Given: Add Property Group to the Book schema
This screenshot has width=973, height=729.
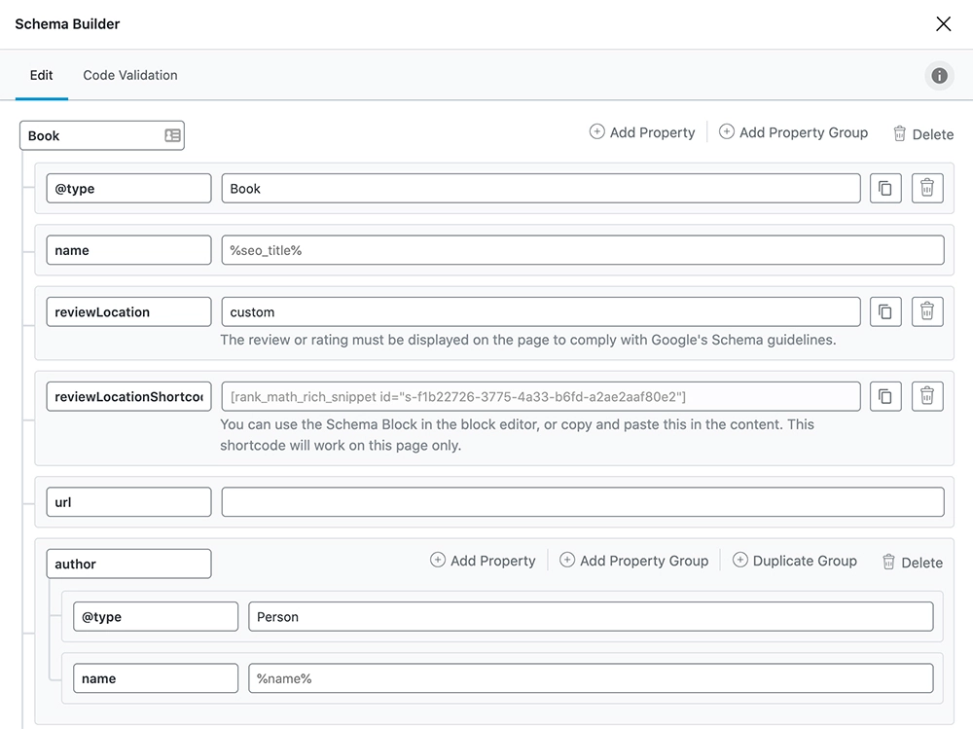Looking at the screenshot, I should click(793, 132).
